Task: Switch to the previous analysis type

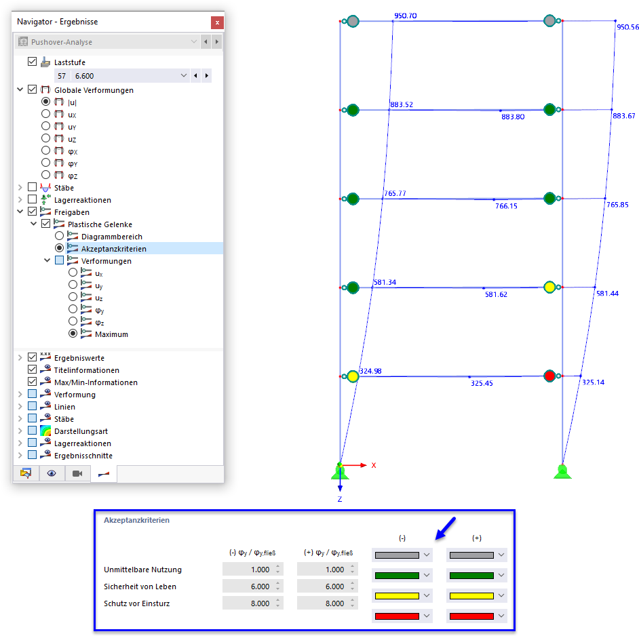Action: 206,41
